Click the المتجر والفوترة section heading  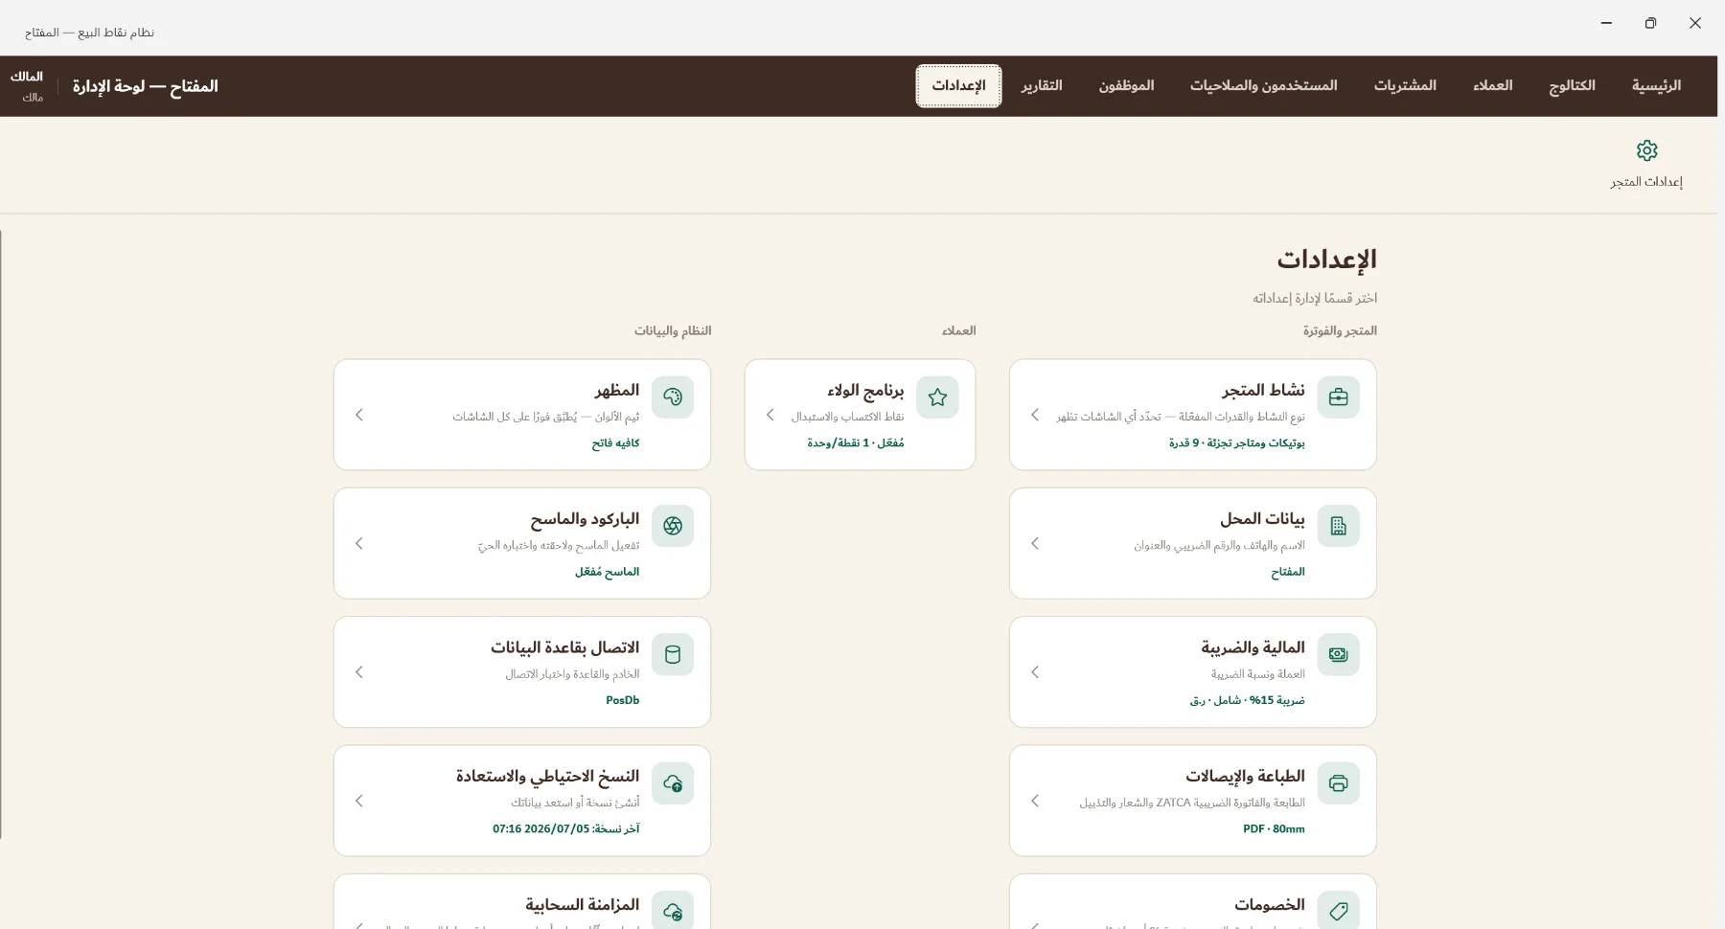pyautogui.click(x=1339, y=331)
